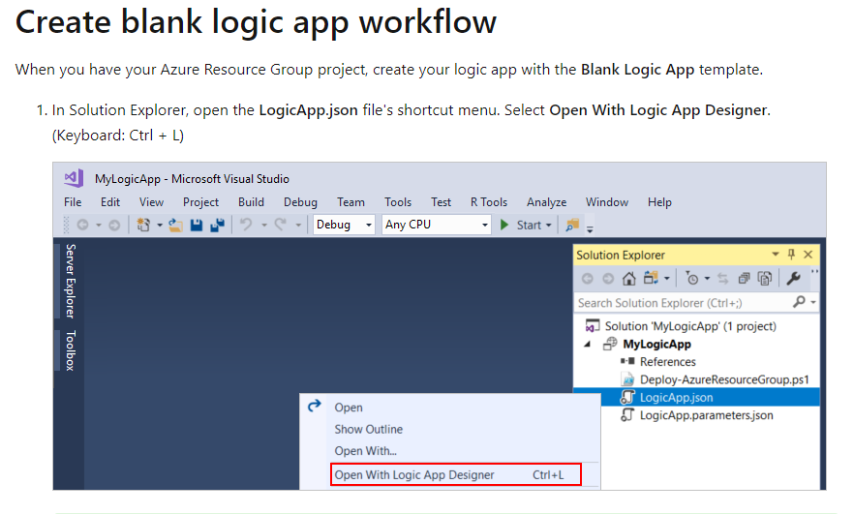854x514 pixels.
Task: Click Solution Explorer Forward arrow icon
Action: click(608, 279)
